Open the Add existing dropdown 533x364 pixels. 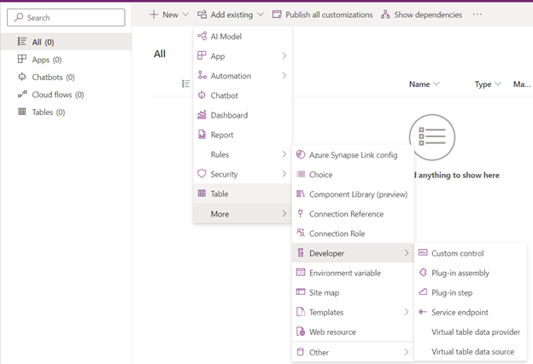231,14
